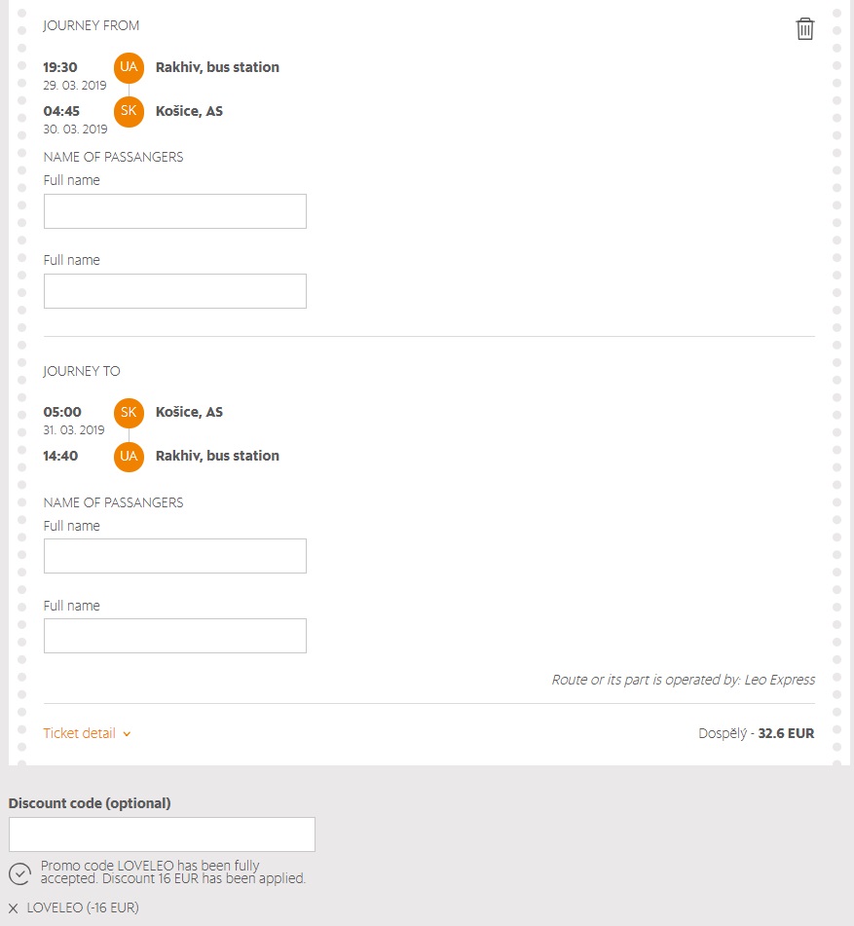This screenshot has height=926, width=854.
Task: Click the SK badge beside 05:00 departure
Action: pyautogui.click(x=129, y=412)
